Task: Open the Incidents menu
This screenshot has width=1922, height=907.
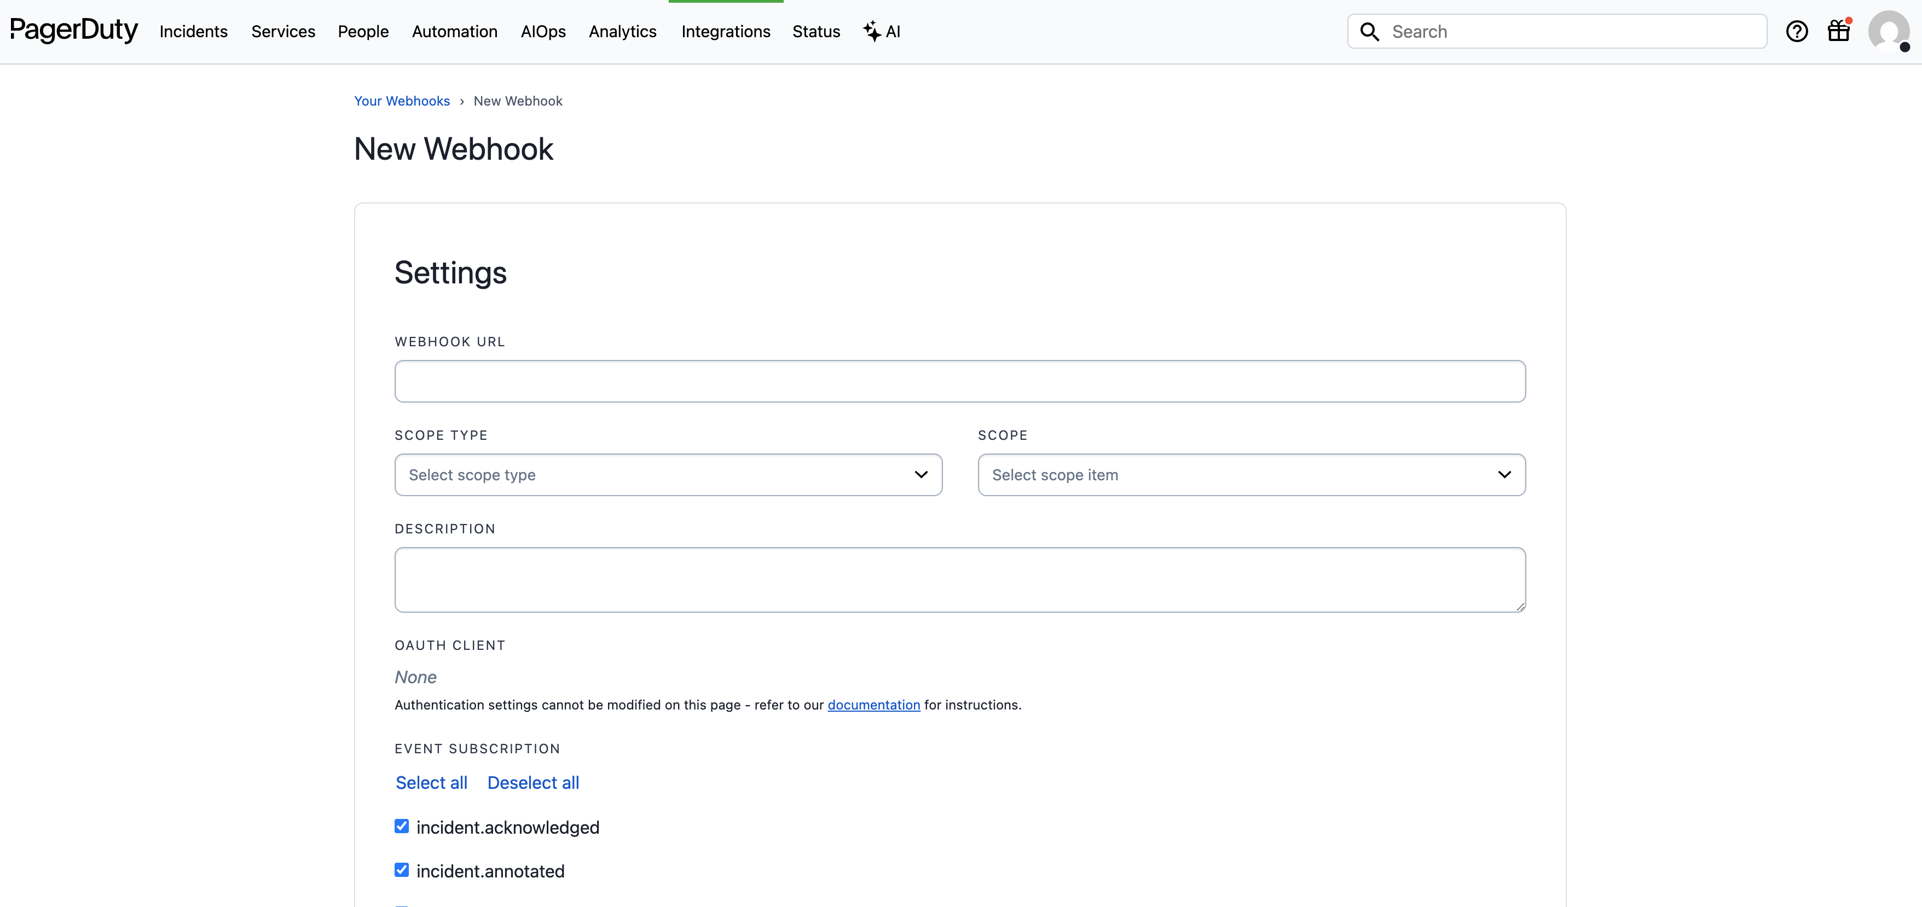Action: pos(193,31)
